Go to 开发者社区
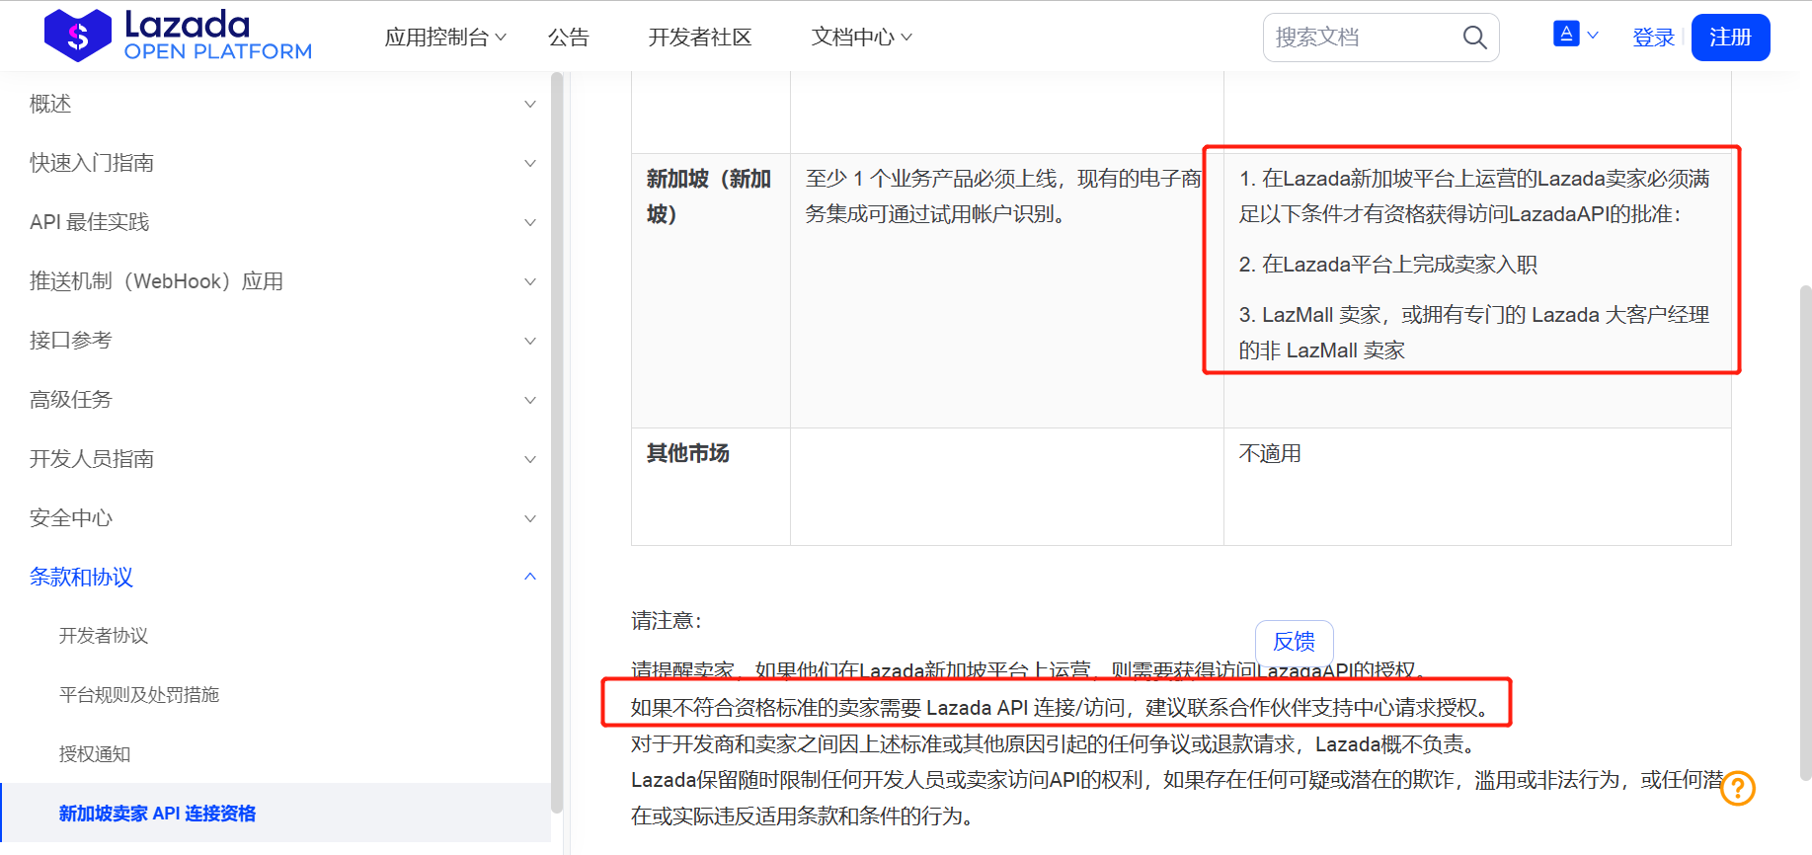The height and width of the screenshot is (855, 1812). coord(700,38)
